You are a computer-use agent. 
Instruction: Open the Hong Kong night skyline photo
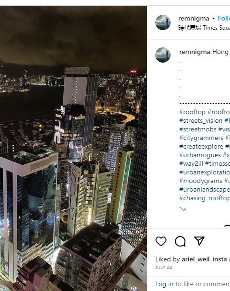pyautogui.click(x=73, y=148)
